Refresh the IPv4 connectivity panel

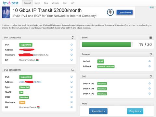tap(72, 38)
